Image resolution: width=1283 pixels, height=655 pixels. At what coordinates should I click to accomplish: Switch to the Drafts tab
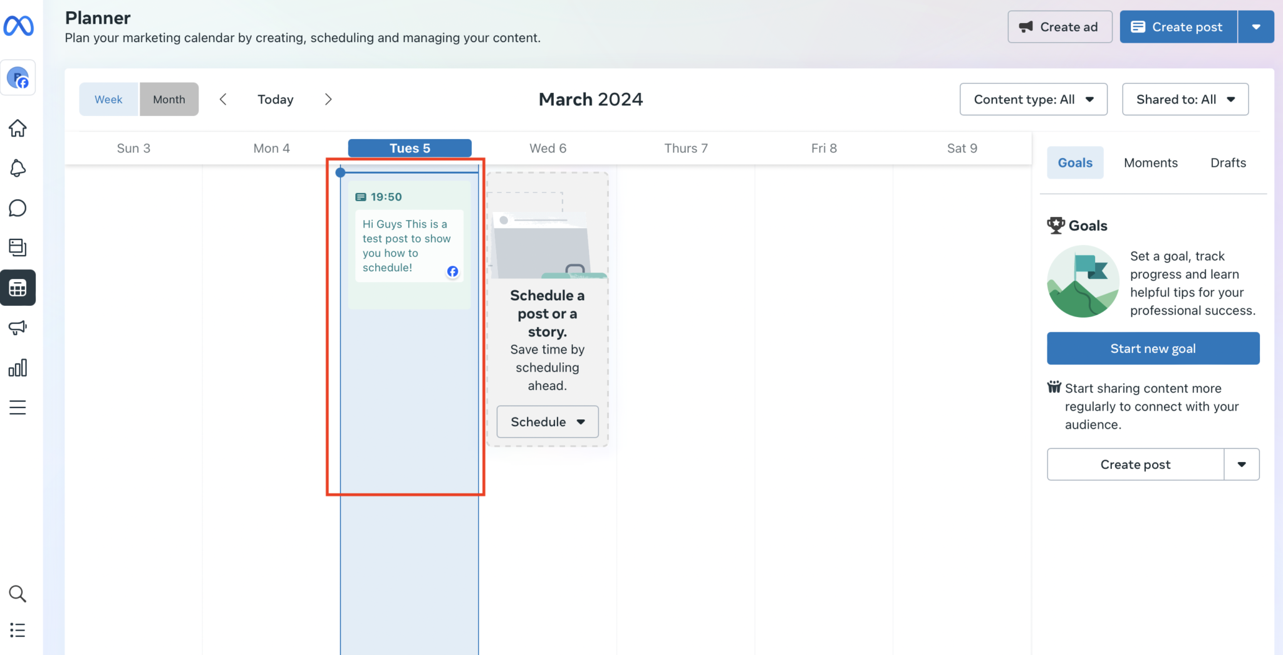(1228, 163)
